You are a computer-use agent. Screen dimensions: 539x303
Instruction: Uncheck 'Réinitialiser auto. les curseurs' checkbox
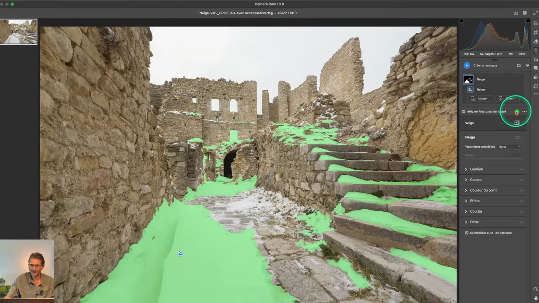click(x=467, y=233)
